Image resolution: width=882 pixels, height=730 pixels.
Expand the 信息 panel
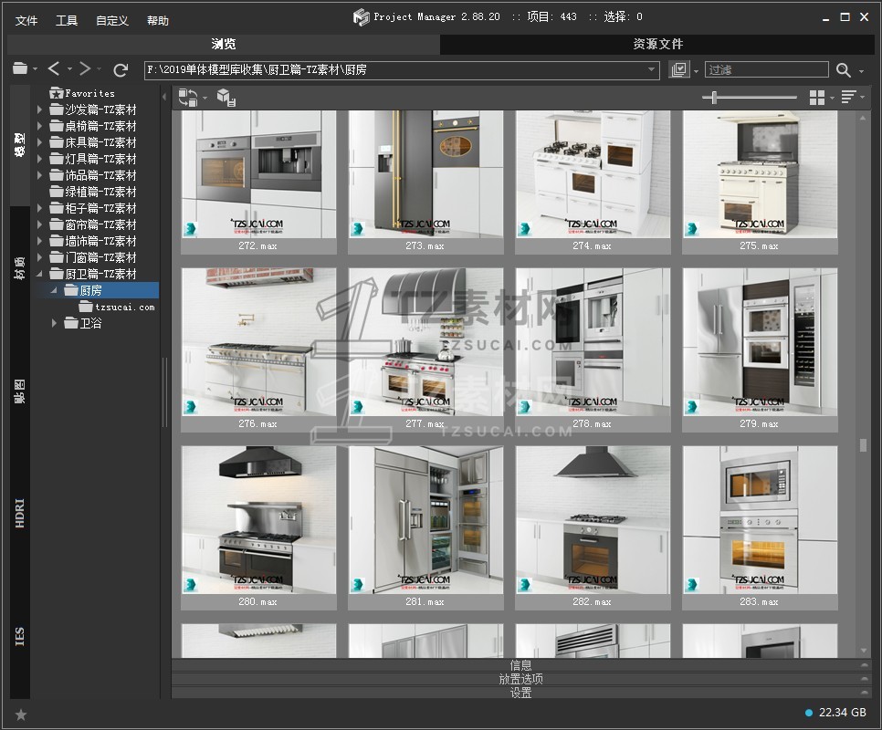[520, 665]
